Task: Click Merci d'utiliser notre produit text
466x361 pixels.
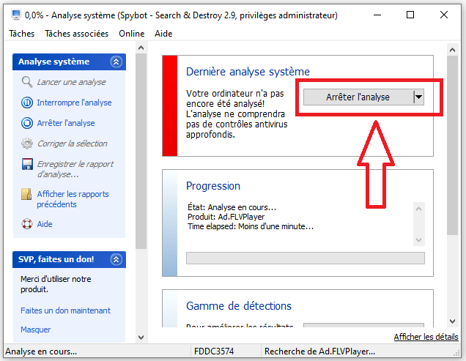Action: [56, 284]
